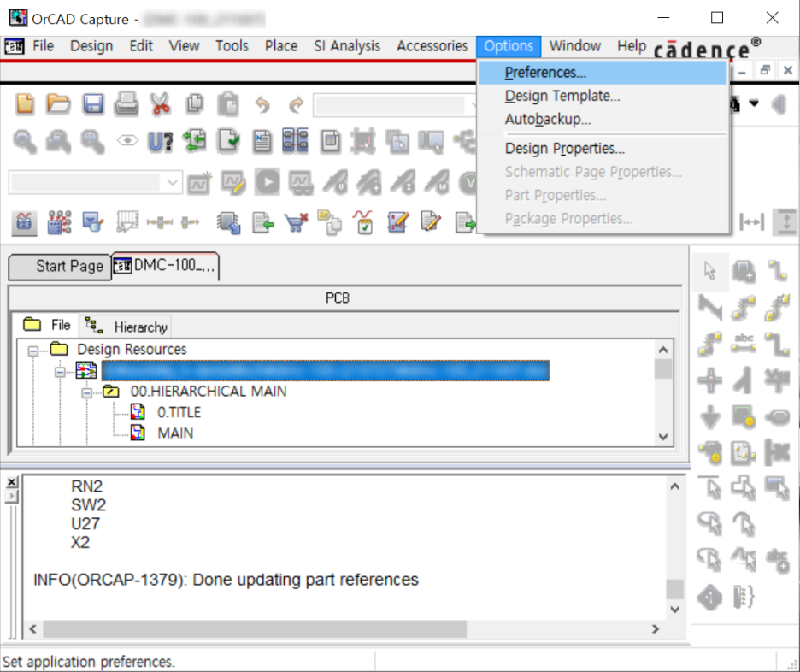Open the simulation profile combo box dropdown
800x672 pixels.
point(173,182)
